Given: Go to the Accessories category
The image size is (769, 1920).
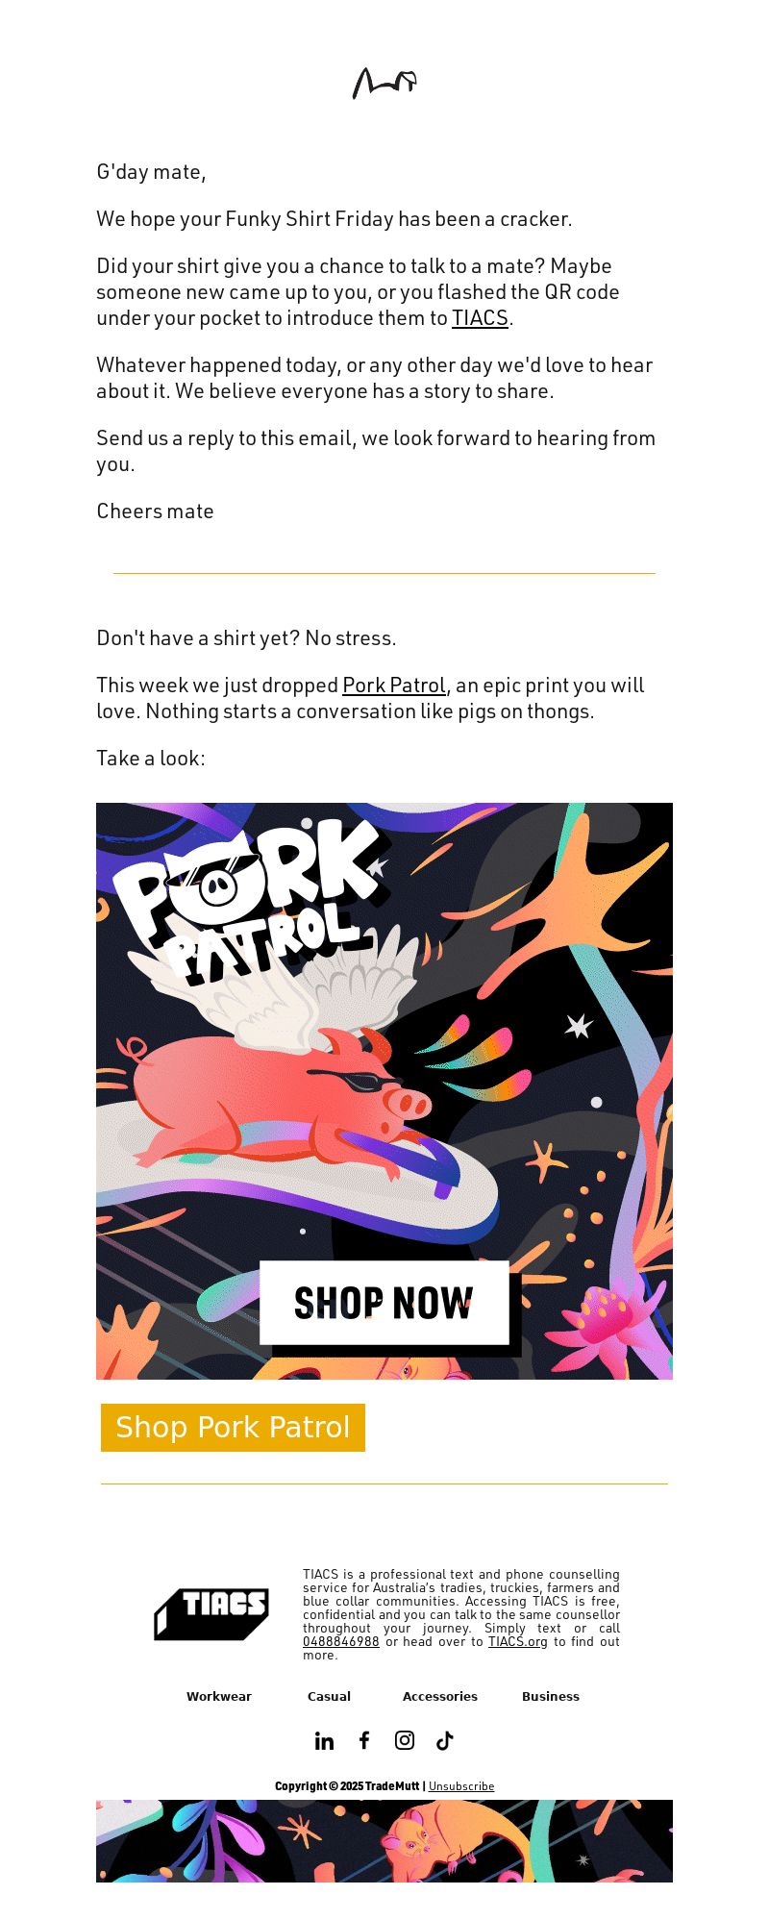Looking at the screenshot, I should tap(440, 1696).
